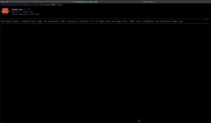The width and height of the screenshot is (211, 123).
Task: Click the git branch icon before issue-1930
Action: point(142,2)
